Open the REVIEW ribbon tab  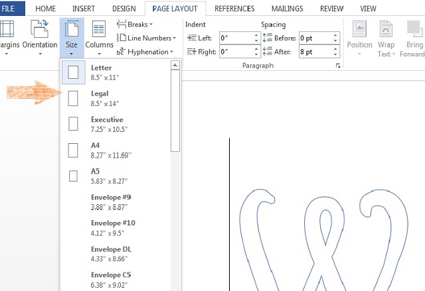(x=332, y=9)
